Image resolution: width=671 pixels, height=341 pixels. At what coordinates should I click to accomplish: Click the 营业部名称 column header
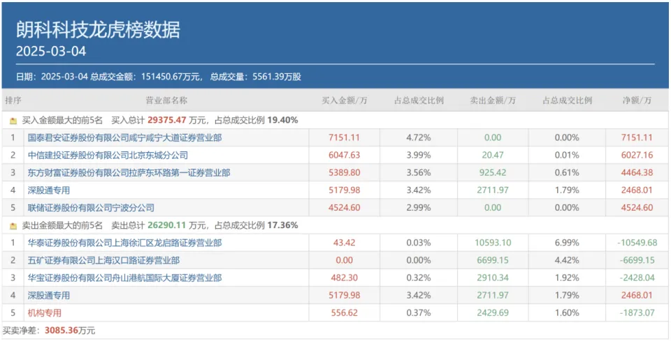coord(166,101)
